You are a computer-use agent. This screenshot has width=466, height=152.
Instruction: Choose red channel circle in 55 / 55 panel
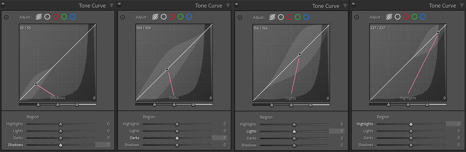click(x=56, y=17)
